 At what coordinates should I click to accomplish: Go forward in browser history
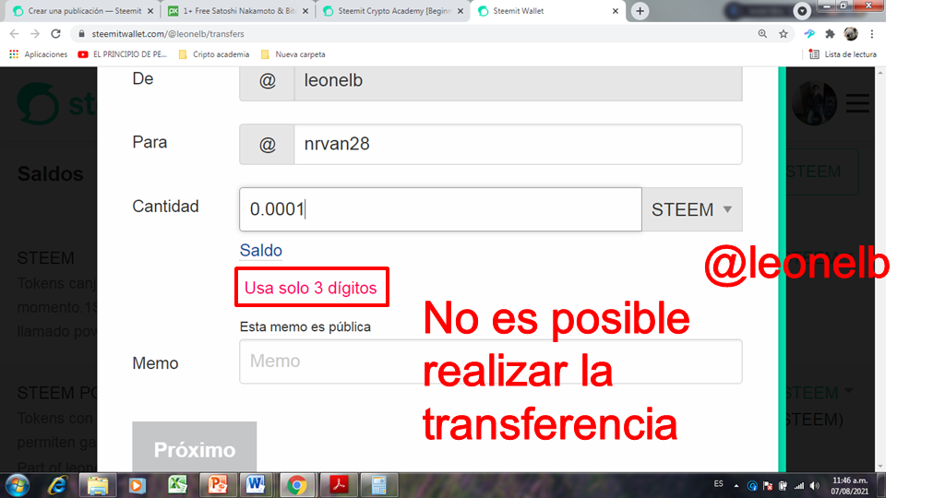coord(35,34)
